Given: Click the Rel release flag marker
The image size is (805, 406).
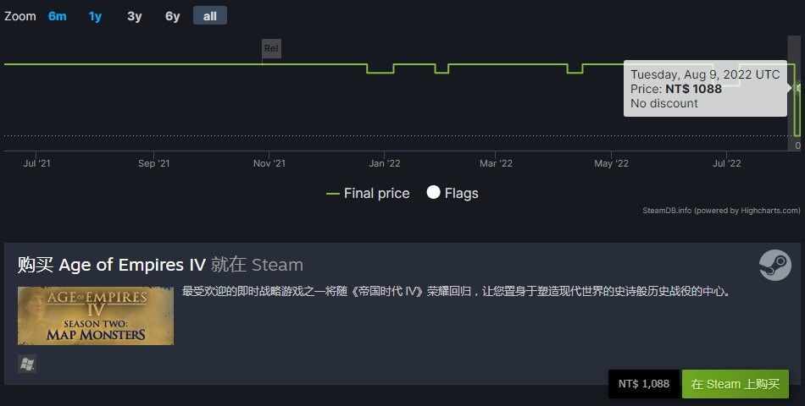Looking at the screenshot, I should click(271, 49).
